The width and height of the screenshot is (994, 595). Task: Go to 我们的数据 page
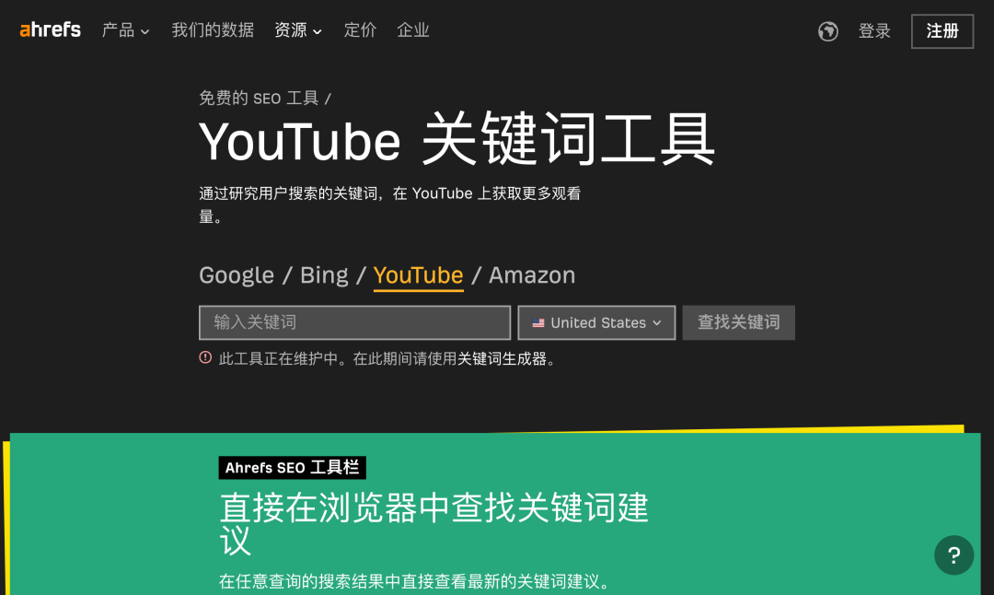click(213, 29)
